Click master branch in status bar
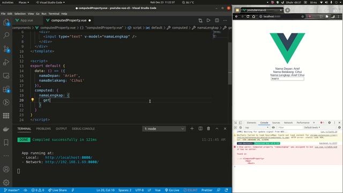 click(x=12, y=190)
